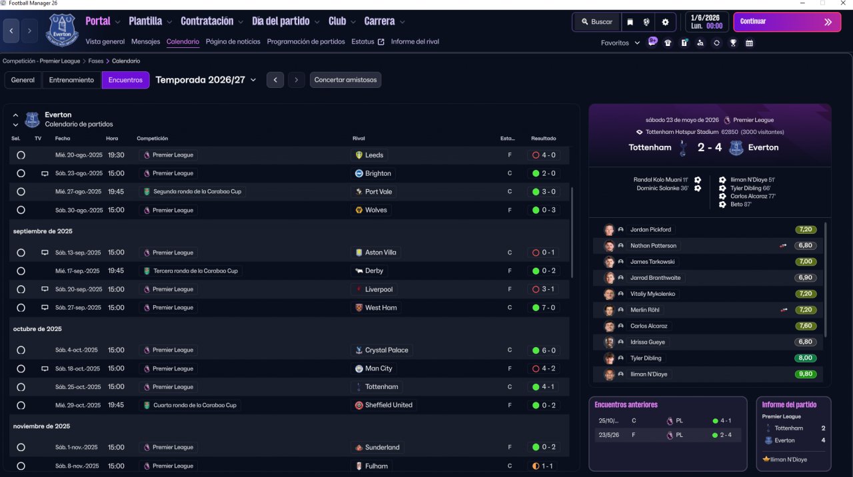Open the player search icon in favorites
This screenshot has width=853, height=477.
click(700, 43)
